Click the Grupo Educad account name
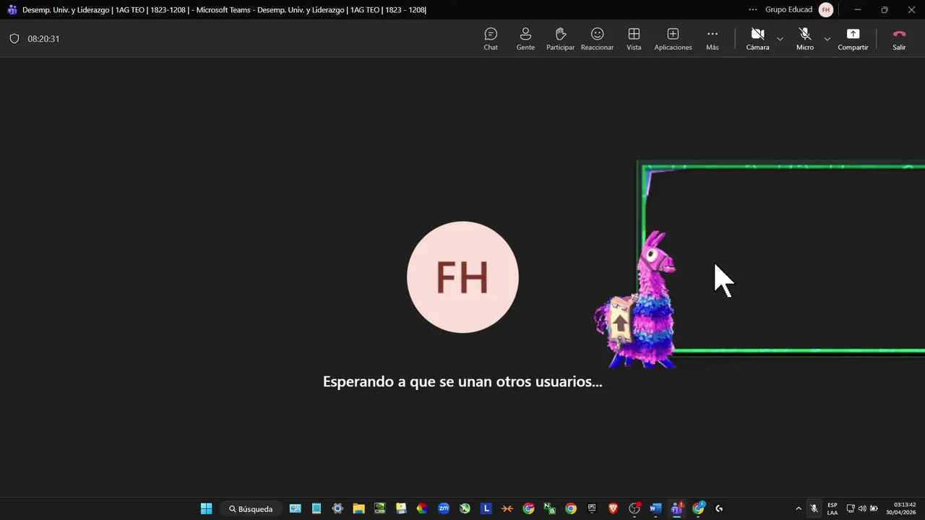 (788, 10)
